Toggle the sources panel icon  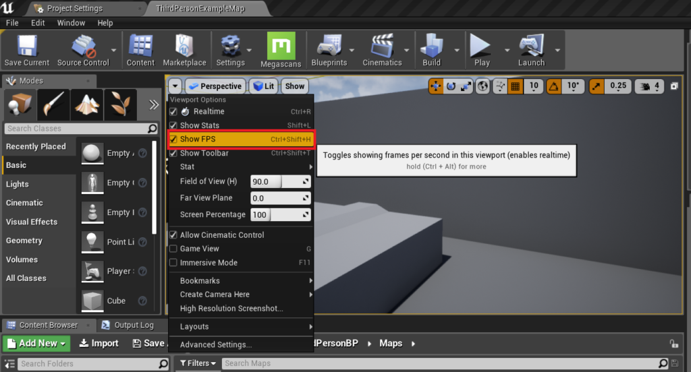(x=9, y=364)
